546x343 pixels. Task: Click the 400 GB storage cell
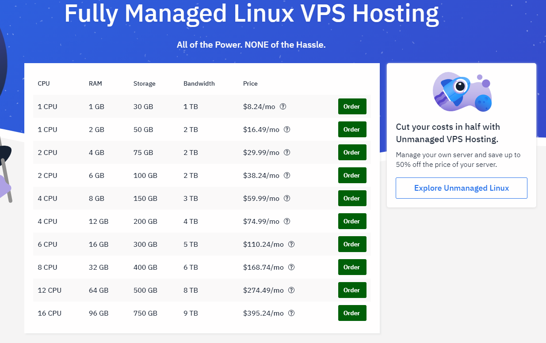[x=145, y=267]
